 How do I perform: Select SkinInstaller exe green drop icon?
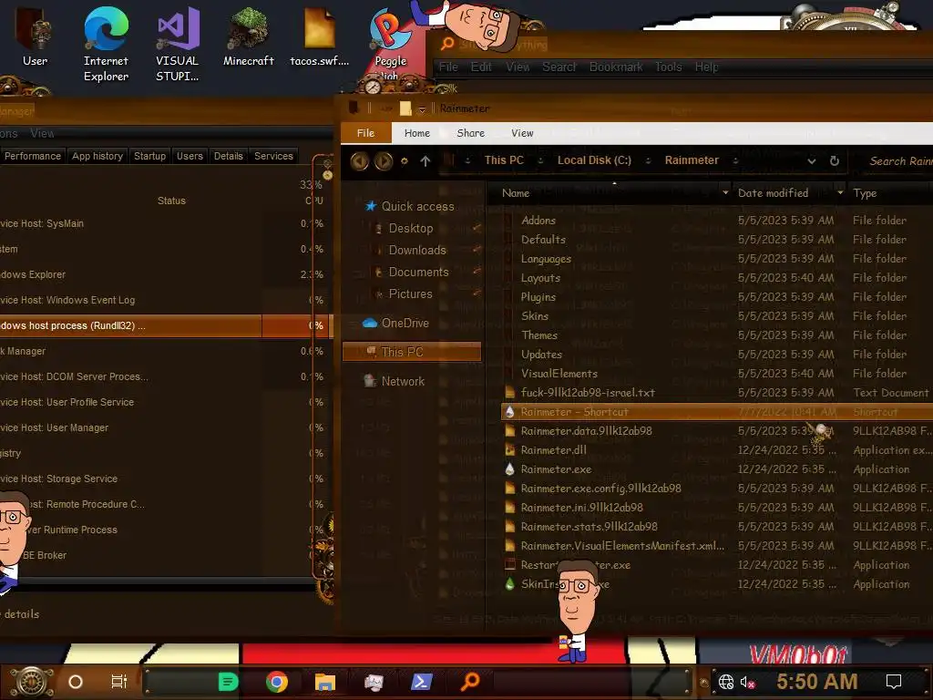(509, 584)
